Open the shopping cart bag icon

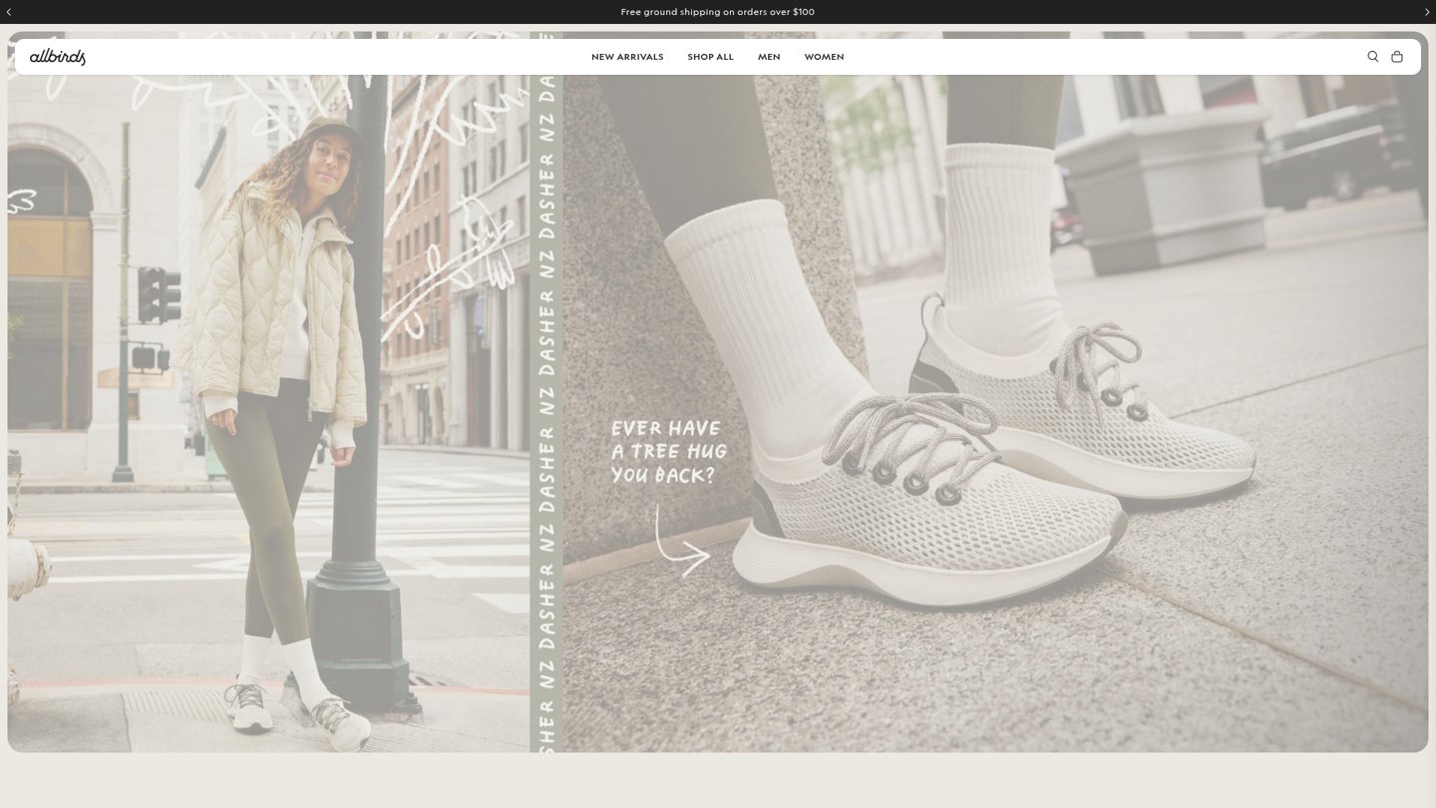pyautogui.click(x=1397, y=57)
